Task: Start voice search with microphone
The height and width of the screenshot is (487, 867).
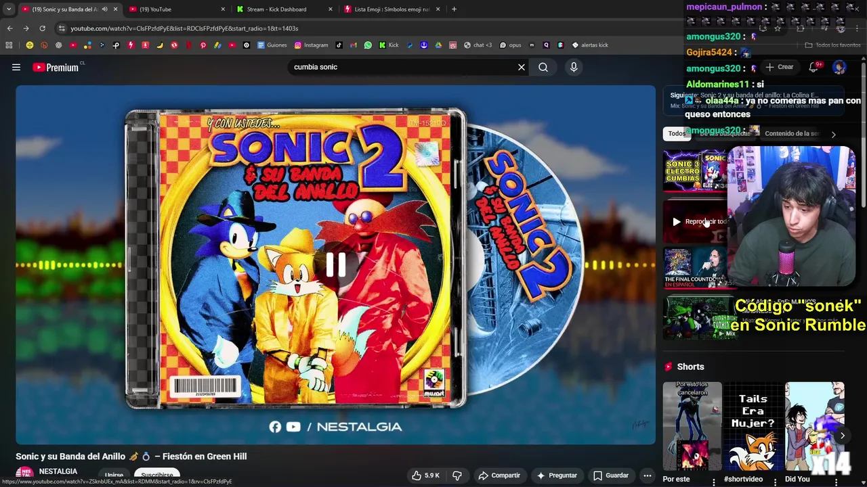Action: point(574,67)
